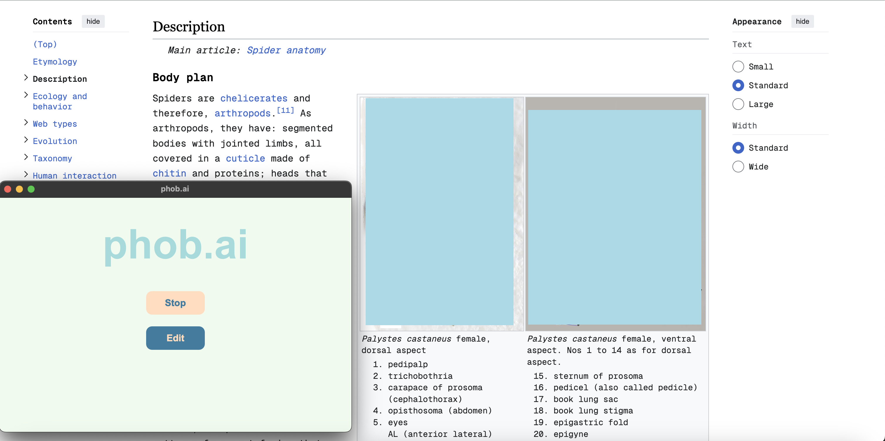Select Standard width radio button
Image resolution: width=885 pixels, height=441 pixels.
(738, 148)
